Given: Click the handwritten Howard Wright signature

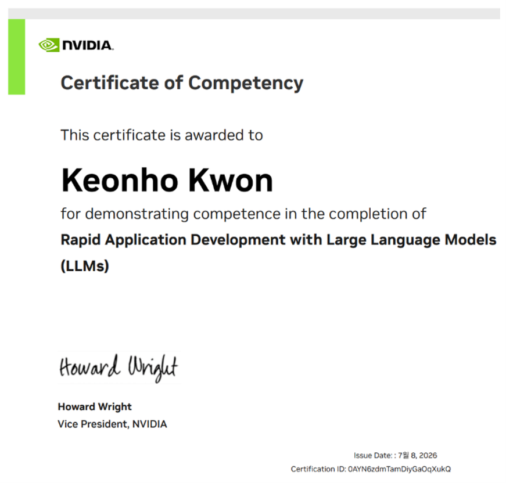Looking at the screenshot, I should 119,368.
